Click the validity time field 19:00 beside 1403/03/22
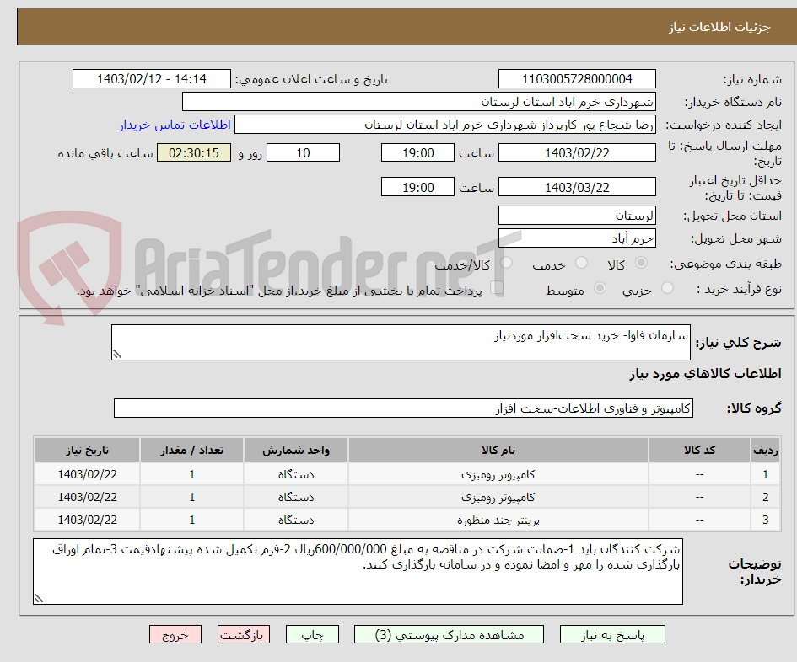This screenshot has width=797, height=662. [x=417, y=187]
